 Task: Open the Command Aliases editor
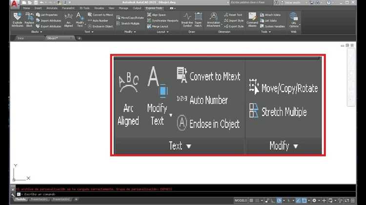[252, 20]
